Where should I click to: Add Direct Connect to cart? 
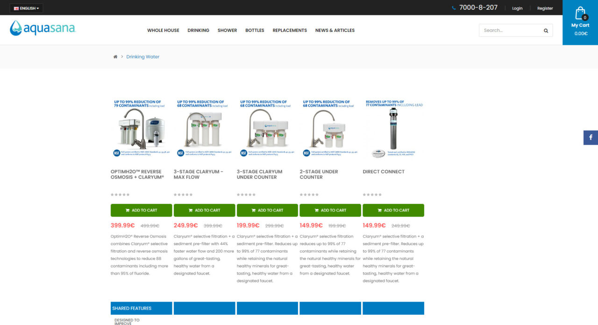[x=393, y=210]
